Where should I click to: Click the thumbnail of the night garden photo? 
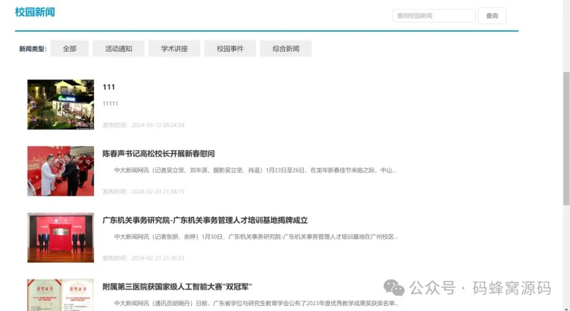tap(60, 104)
